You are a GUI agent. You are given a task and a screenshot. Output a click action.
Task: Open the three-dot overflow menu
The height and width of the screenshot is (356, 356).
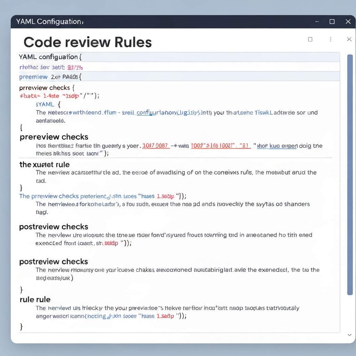(x=330, y=39)
